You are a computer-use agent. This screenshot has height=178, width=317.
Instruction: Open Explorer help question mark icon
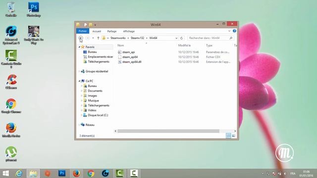[234, 31]
